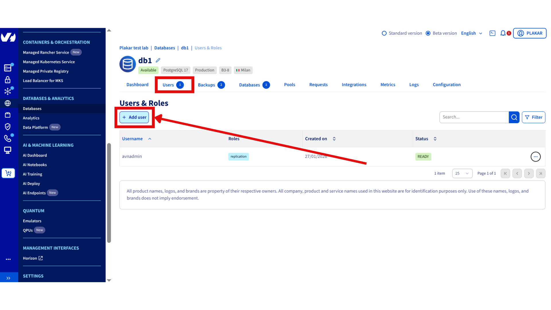Launch the web console terminal icon
Viewport: 551px width, 310px height.
click(x=492, y=33)
